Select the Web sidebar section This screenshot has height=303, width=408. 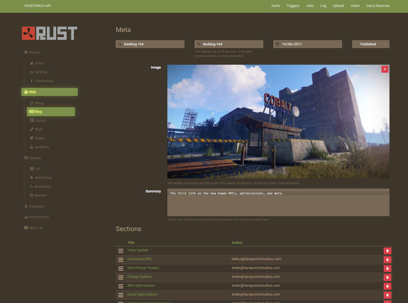[50, 92]
